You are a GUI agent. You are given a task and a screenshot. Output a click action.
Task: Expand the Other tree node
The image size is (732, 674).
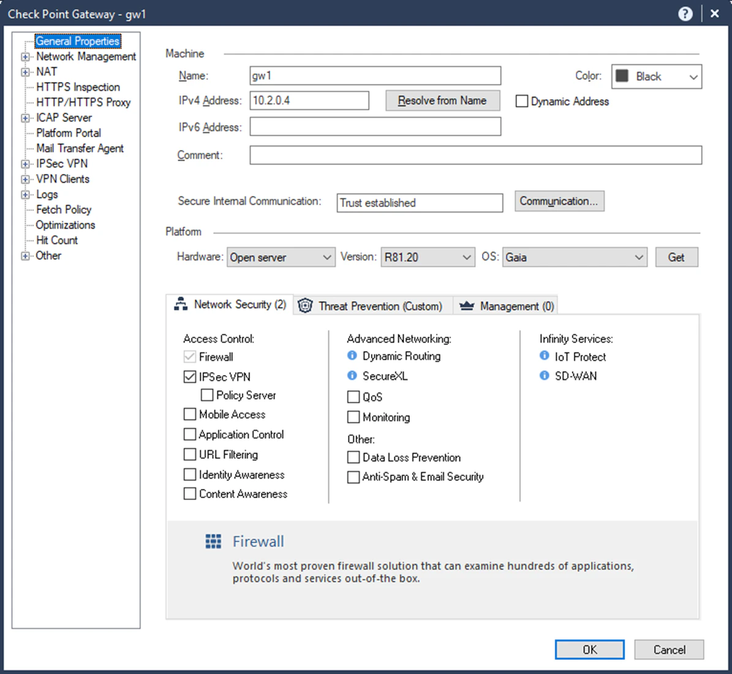[25, 256]
